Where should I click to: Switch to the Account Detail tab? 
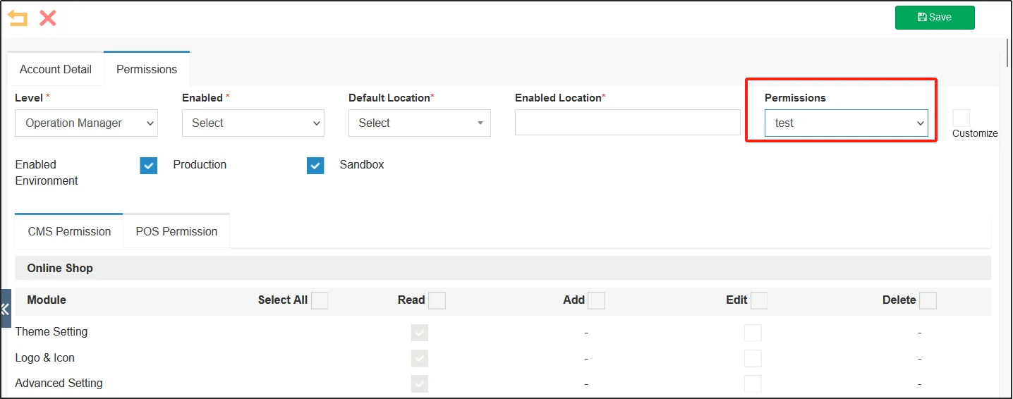pyautogui.click(x=56, y=69)
